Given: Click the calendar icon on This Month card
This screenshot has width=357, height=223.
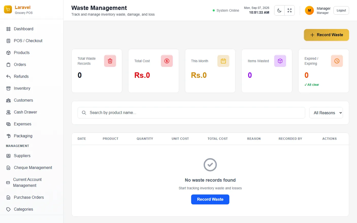Looking at the screenshot, I should coord(223,61).
